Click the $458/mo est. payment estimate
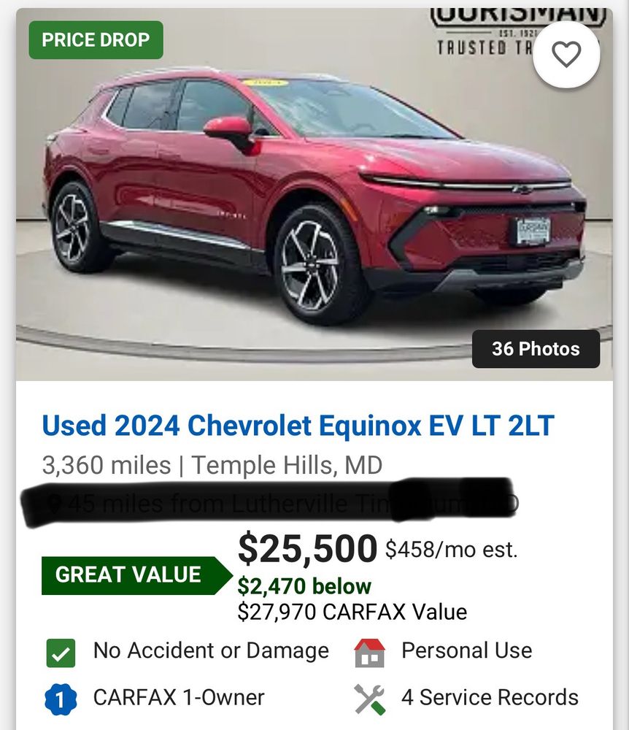The height and width of the screenshot is (730, 629). (x=451, y=550)
